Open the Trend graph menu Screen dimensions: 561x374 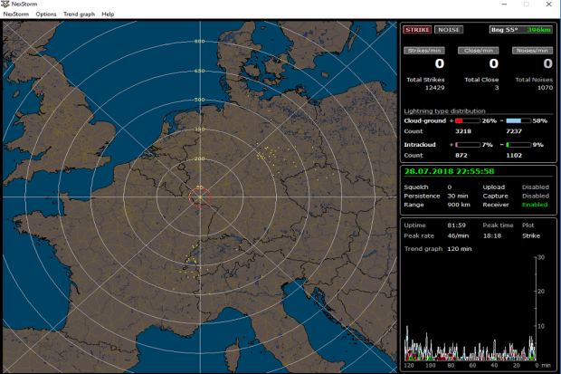79,14
